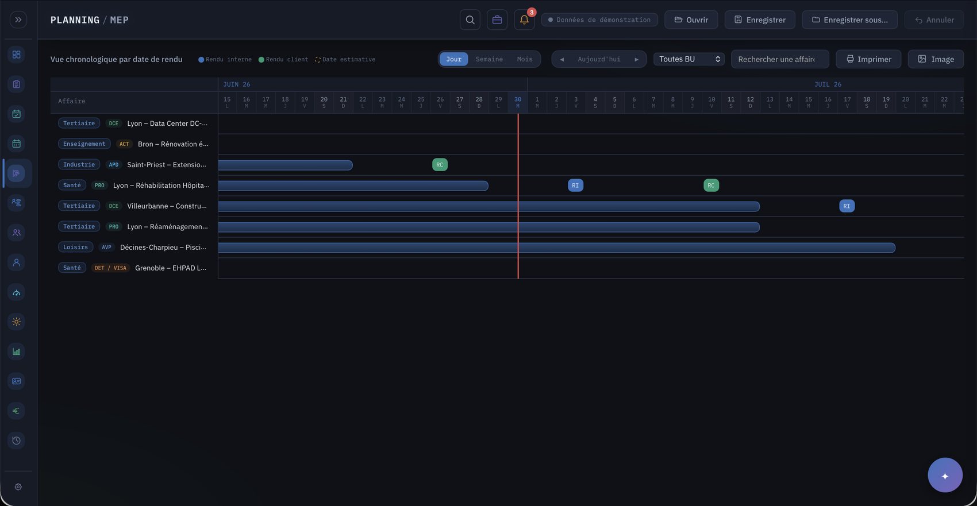Viewport: 977px width, 506px height.
Task: Click the Saint-Priest Extension timeline bar
Action: 286,165
